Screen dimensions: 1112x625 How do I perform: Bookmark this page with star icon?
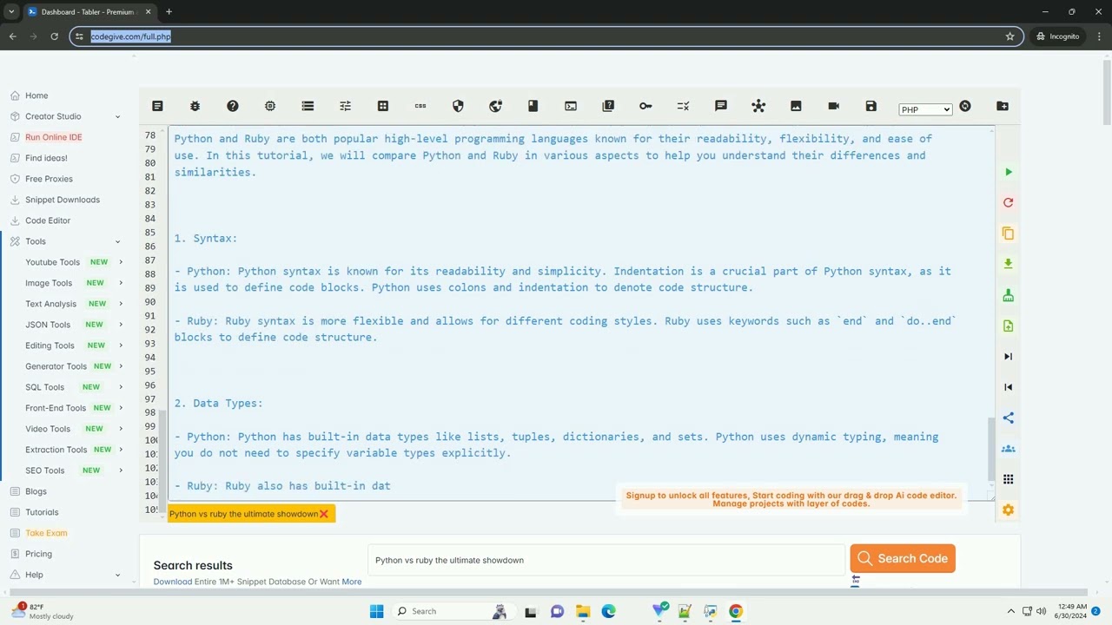click(1009, 36)
